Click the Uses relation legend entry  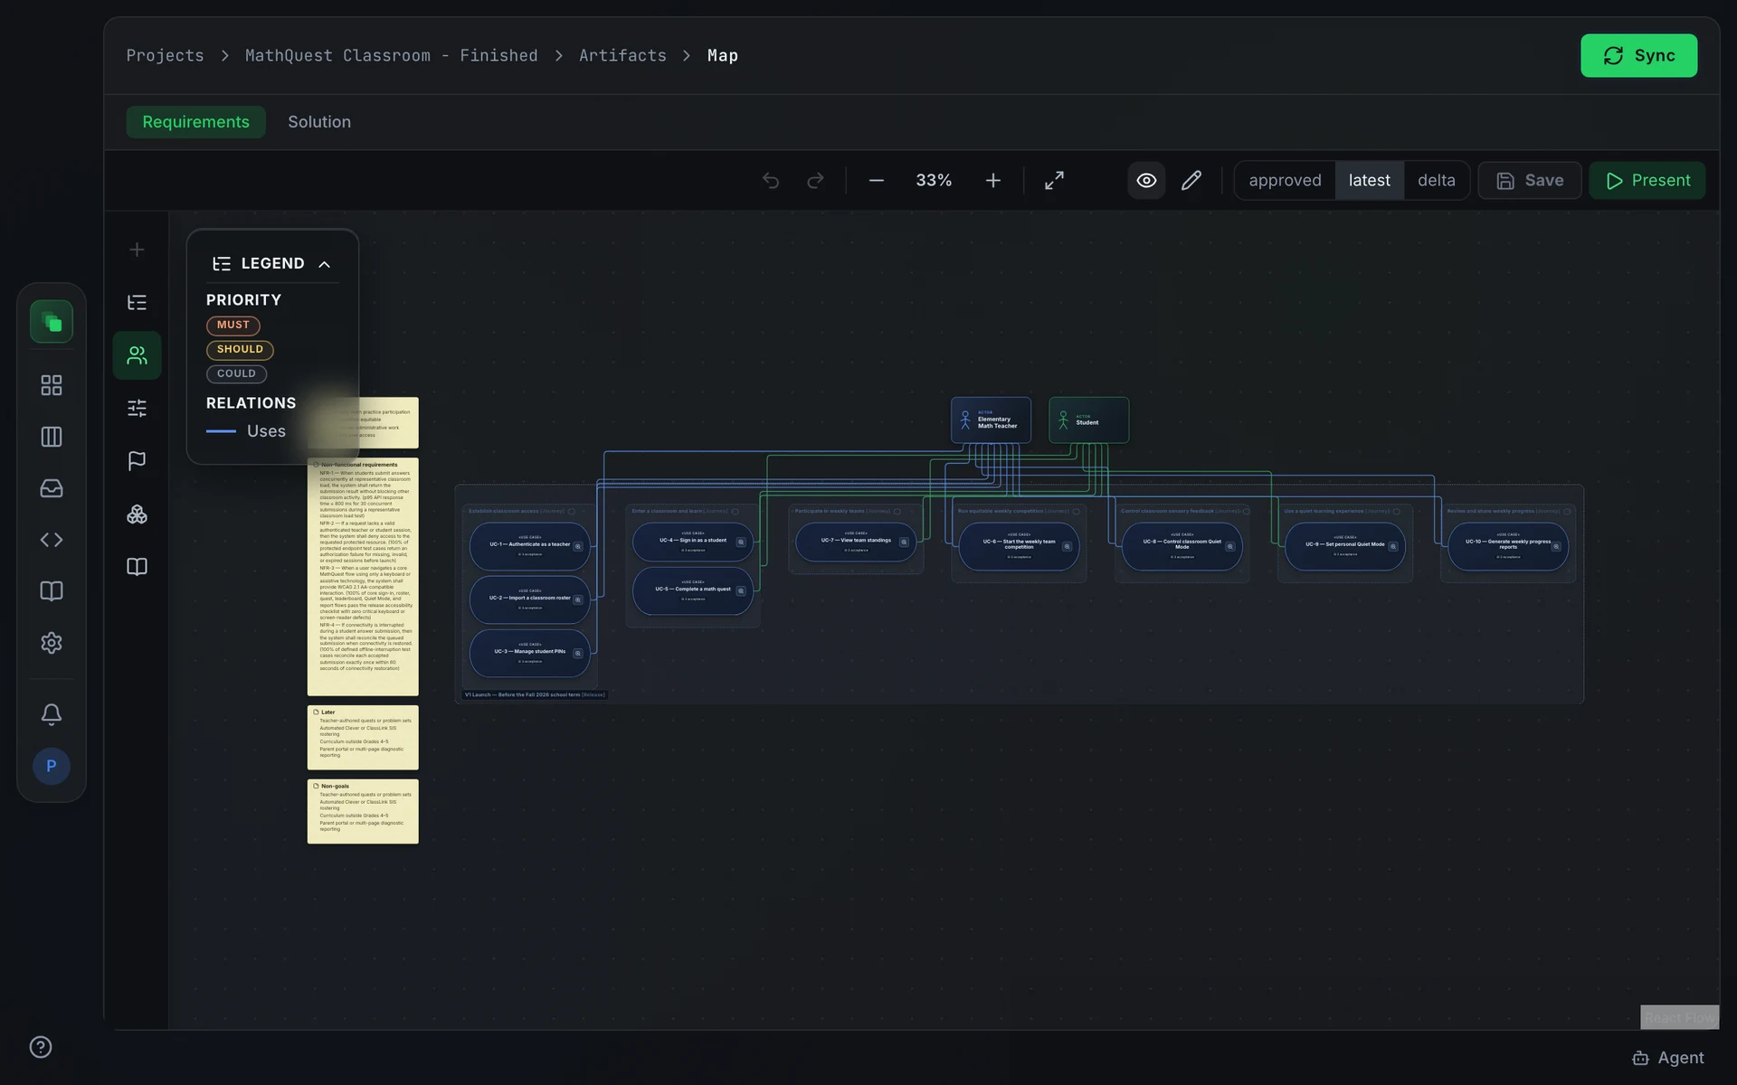[x=246, y=431]
